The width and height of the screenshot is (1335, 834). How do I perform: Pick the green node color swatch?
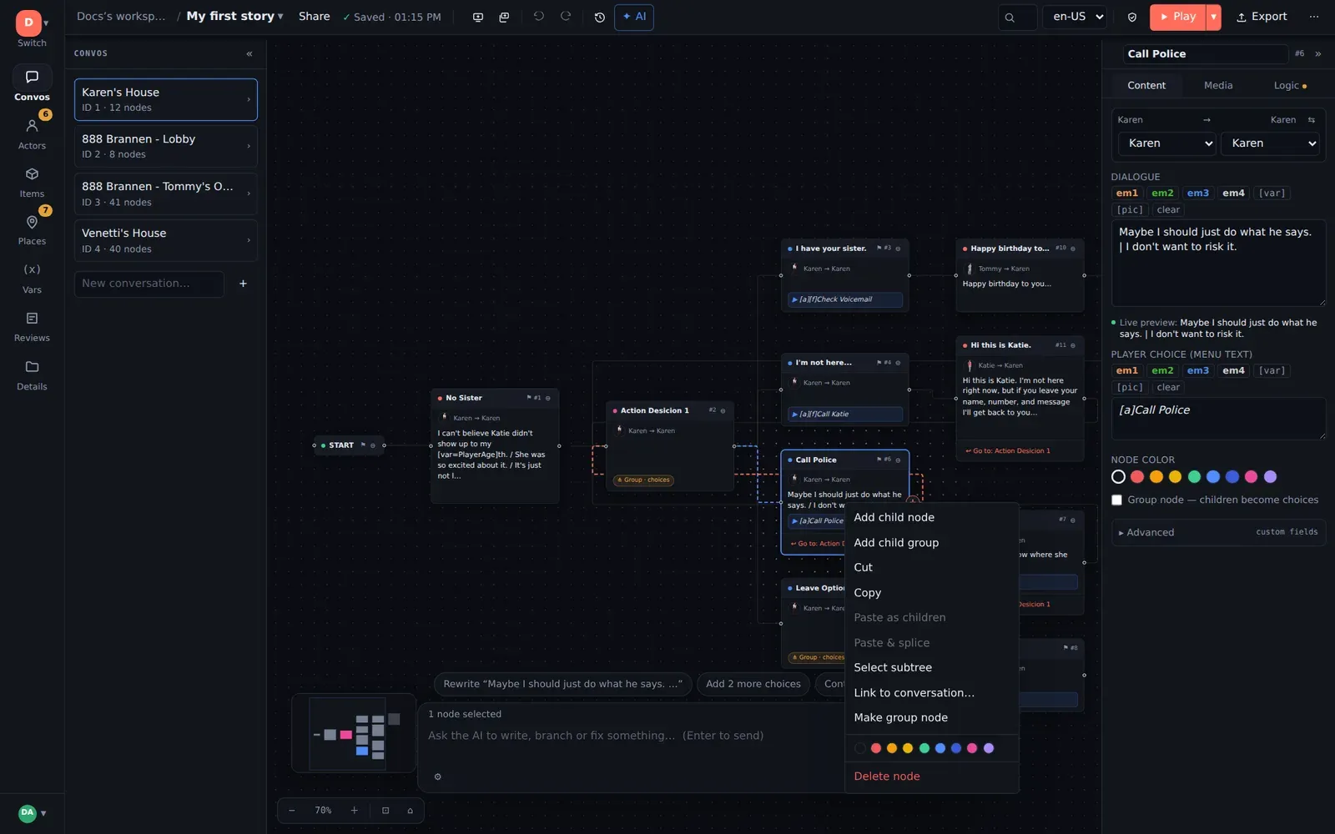1194,477
